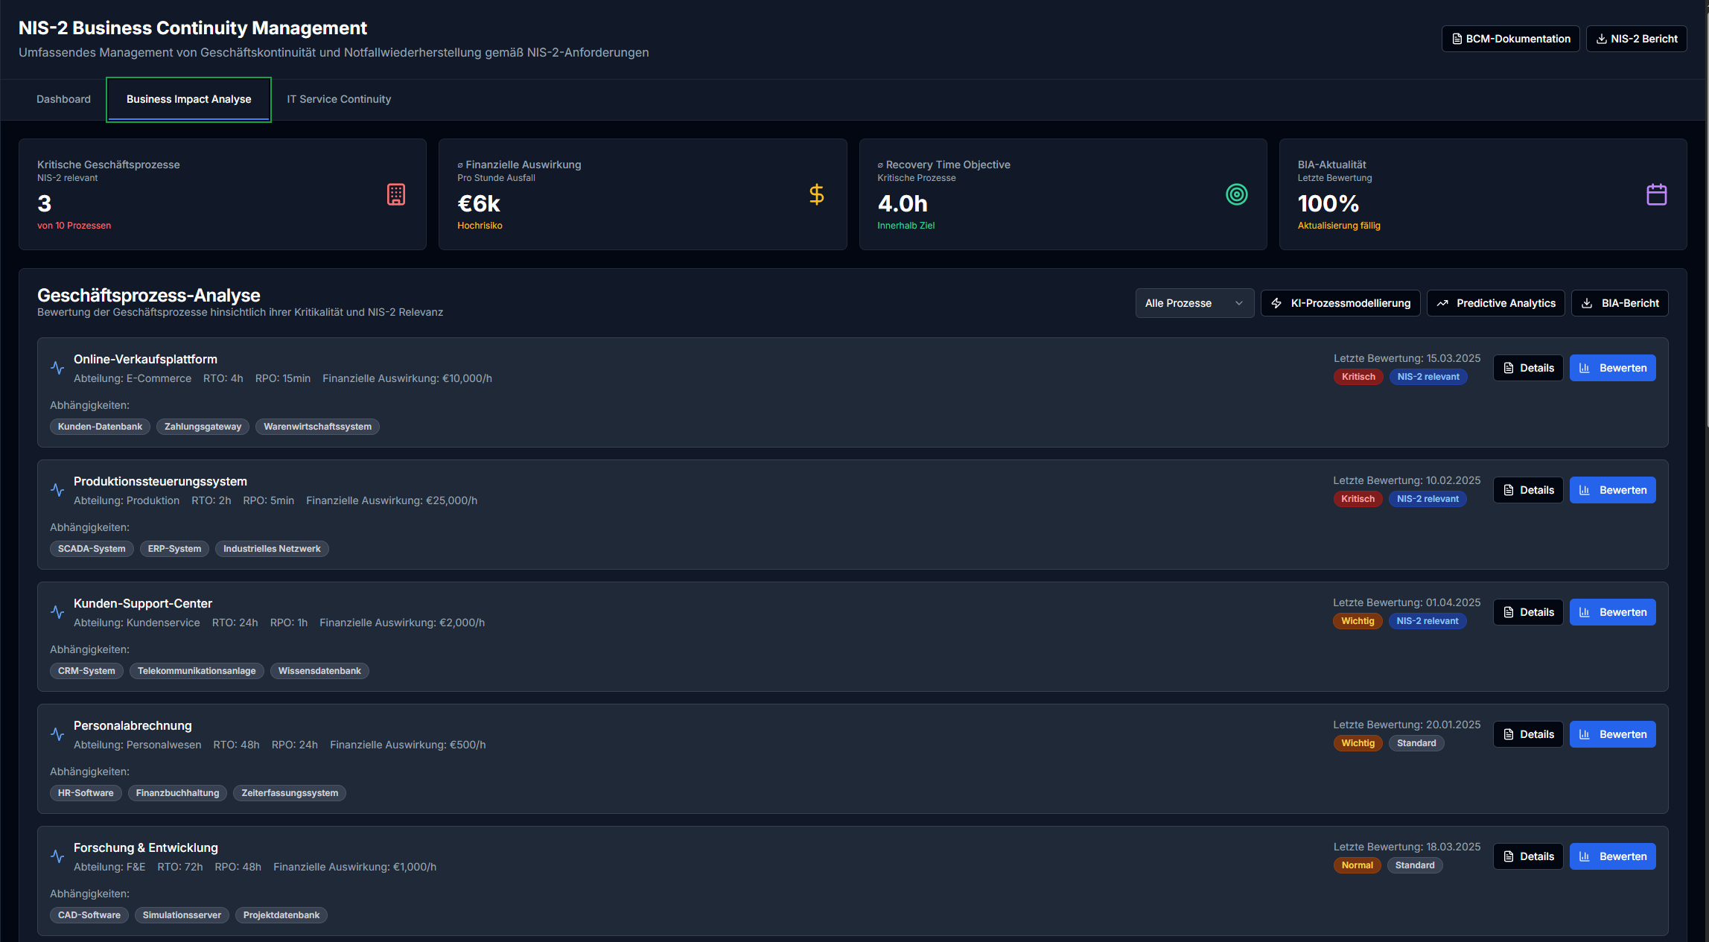Click the calendar icon on BIA-Aktualität card
1709x942 pixels.
1657,194
